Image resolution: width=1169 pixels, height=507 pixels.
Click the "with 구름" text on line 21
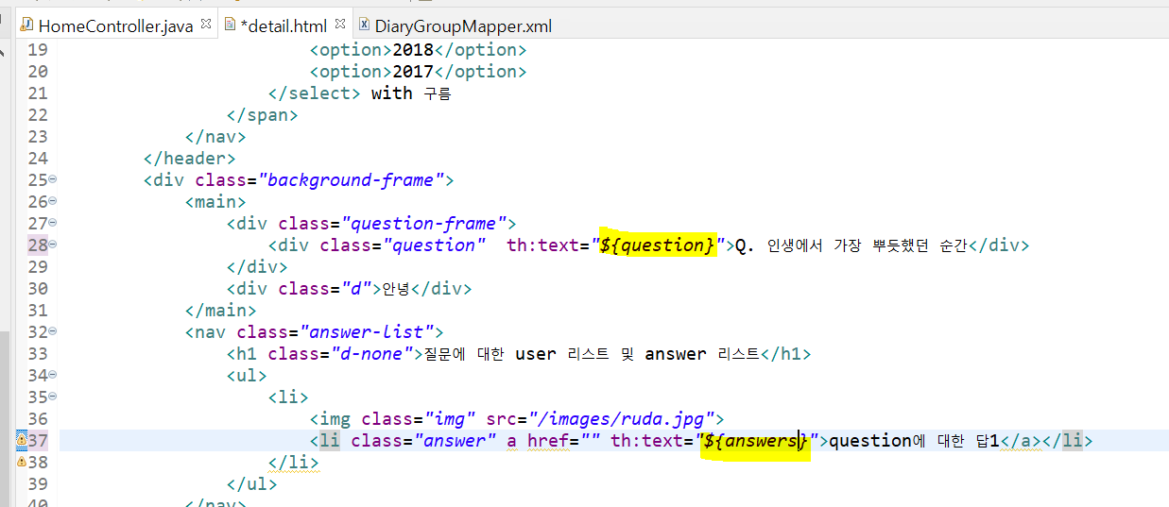tap(411, 93)
